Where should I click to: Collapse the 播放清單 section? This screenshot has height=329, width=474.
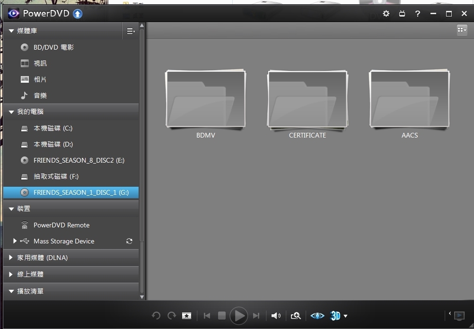pos(11,291)
